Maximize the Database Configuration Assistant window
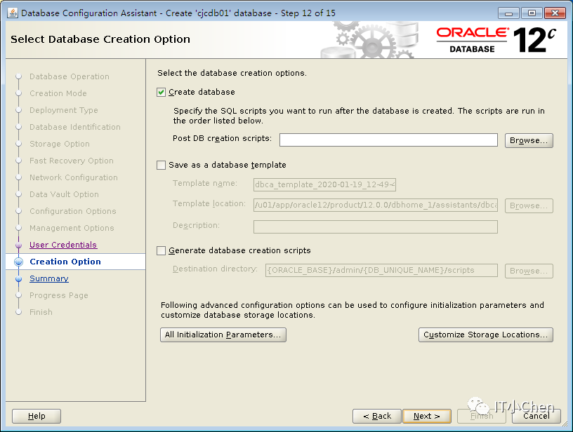Screen dimensions: 573x432 point(532,13)
